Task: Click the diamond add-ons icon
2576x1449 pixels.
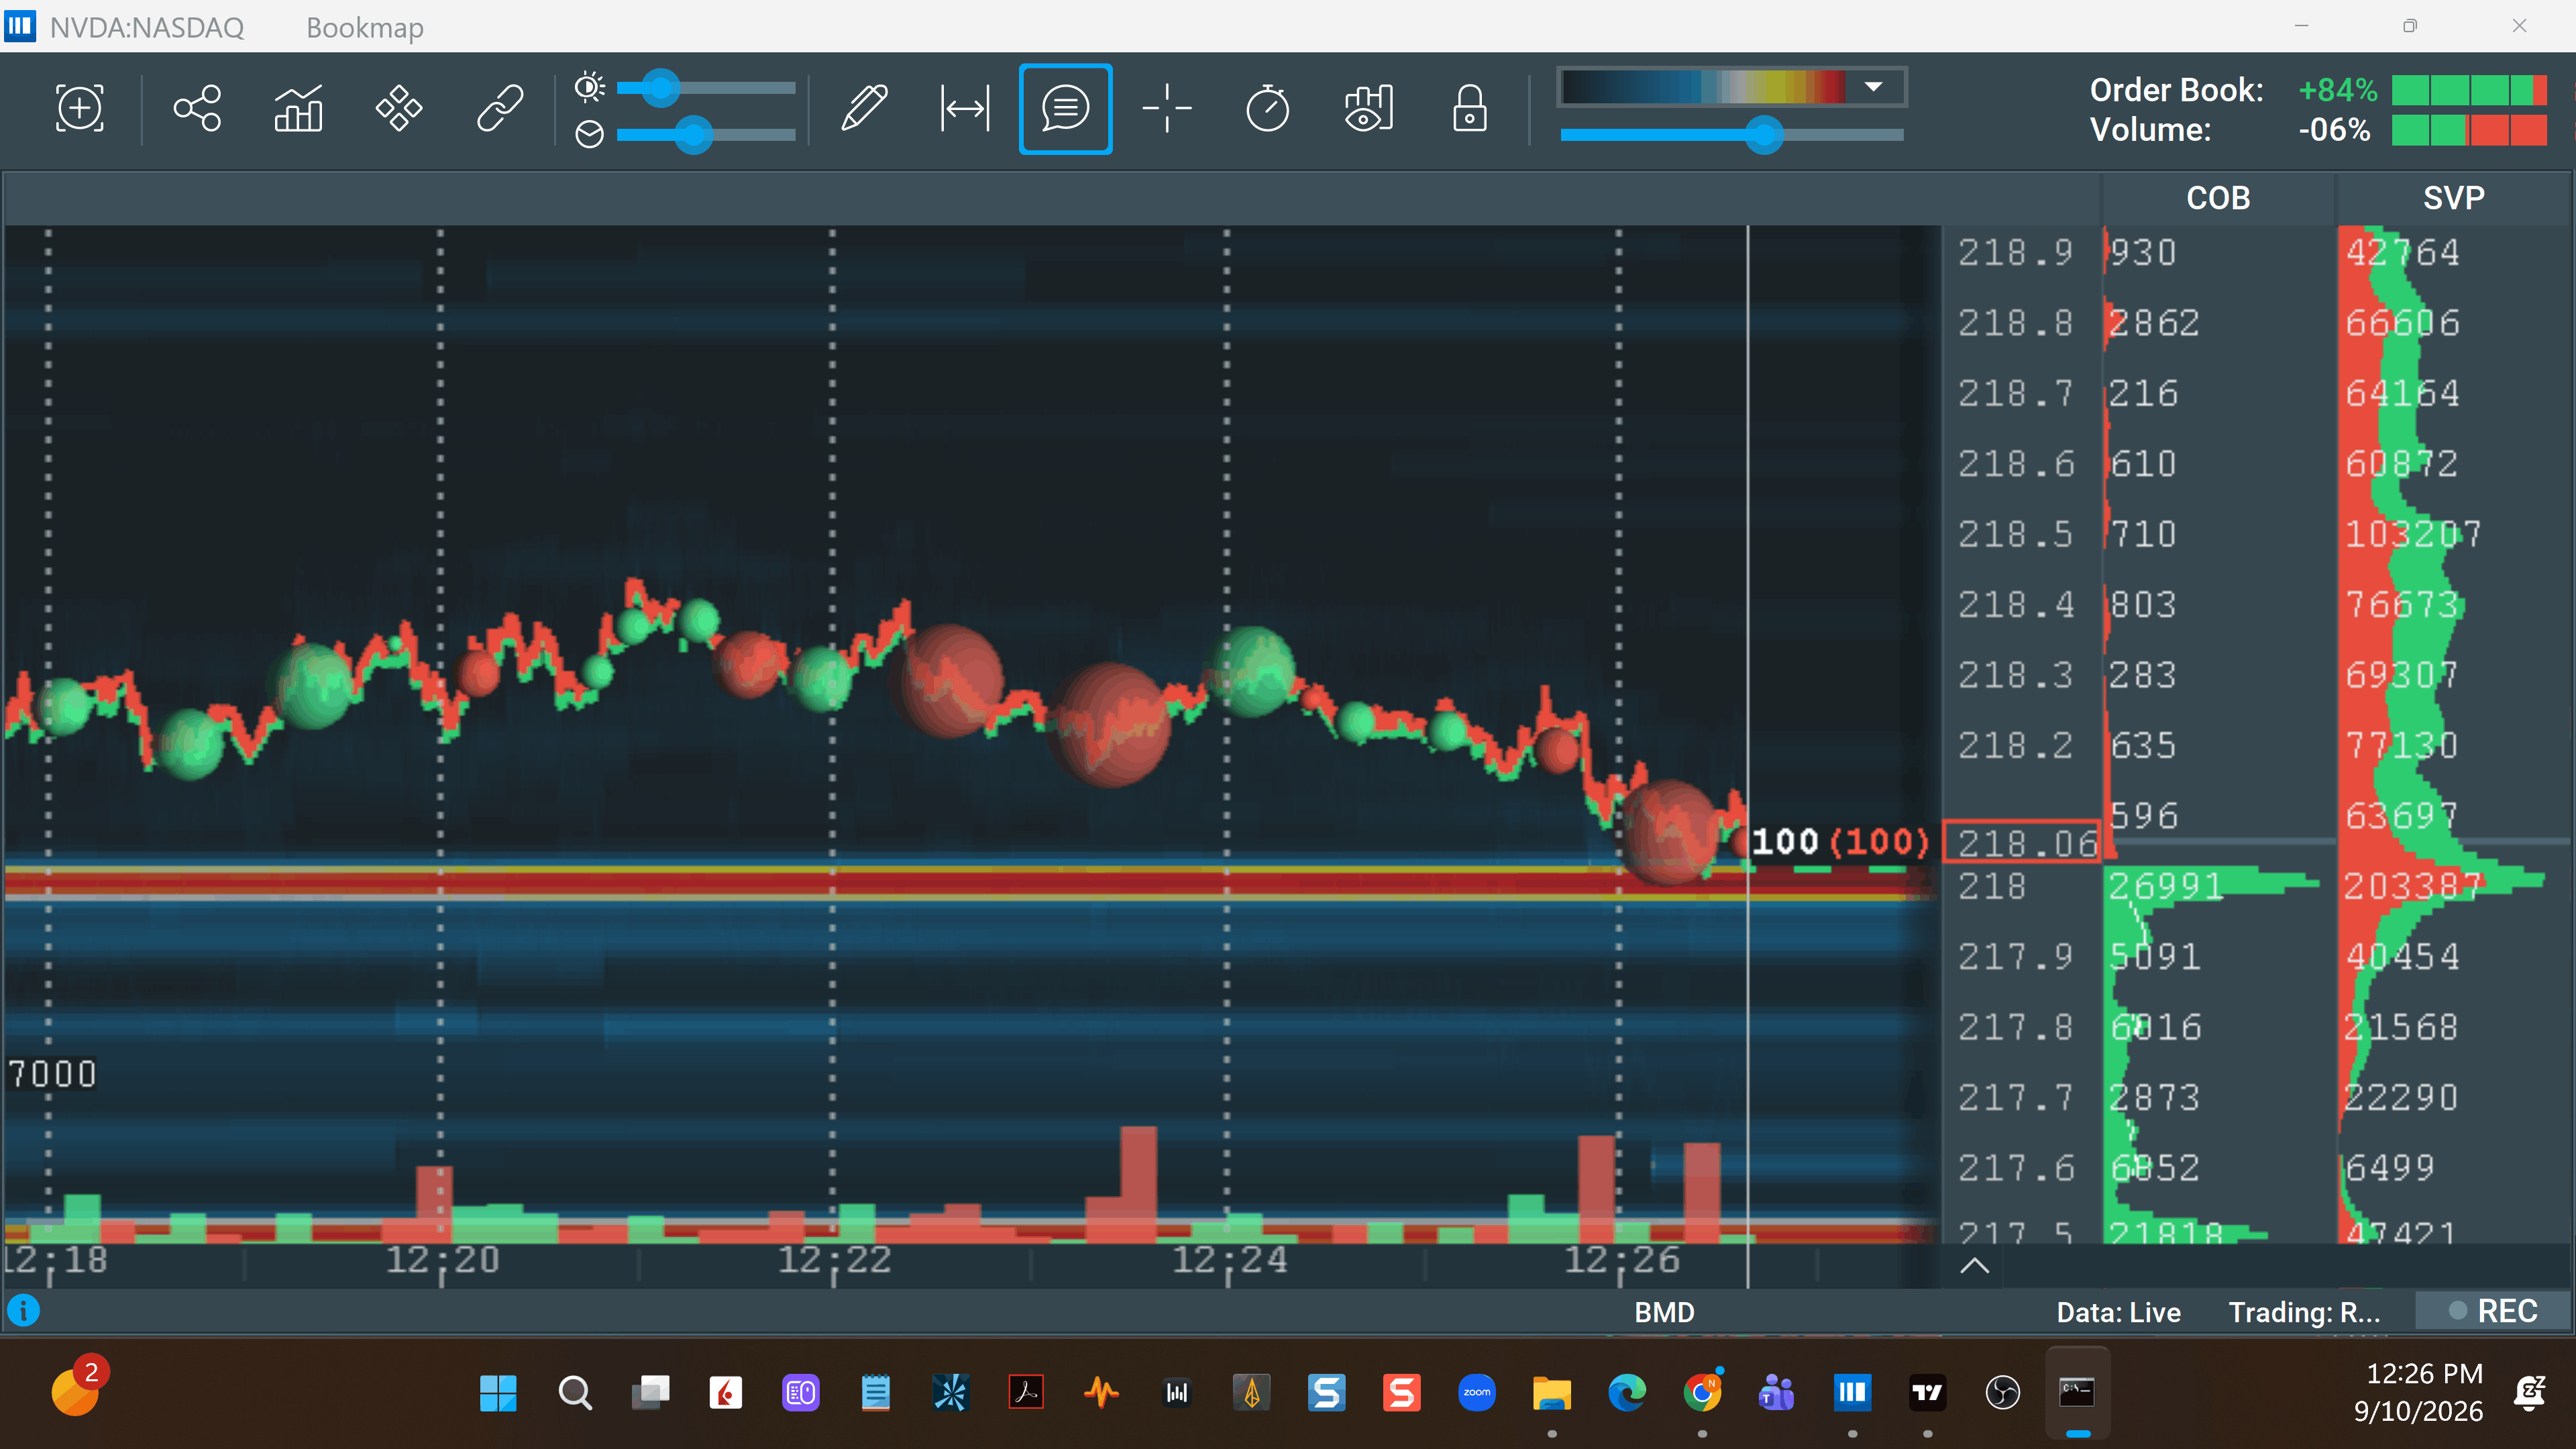Action: tap(399, 108)
